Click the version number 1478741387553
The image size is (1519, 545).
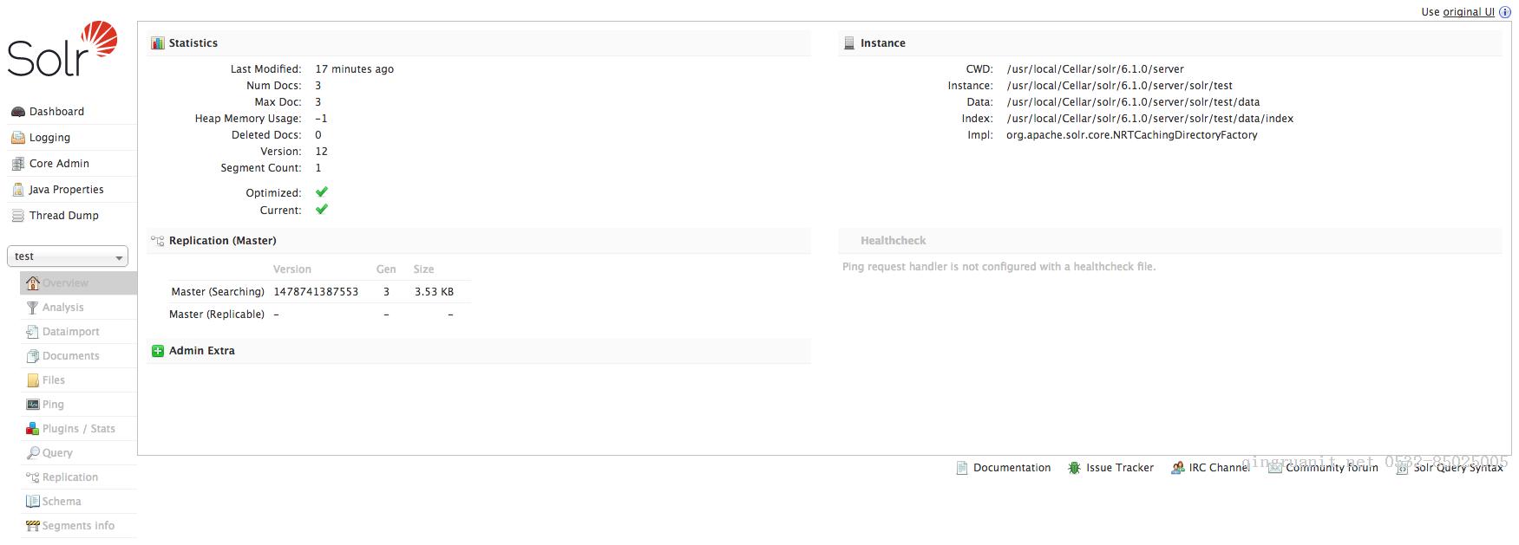point(316,292)
